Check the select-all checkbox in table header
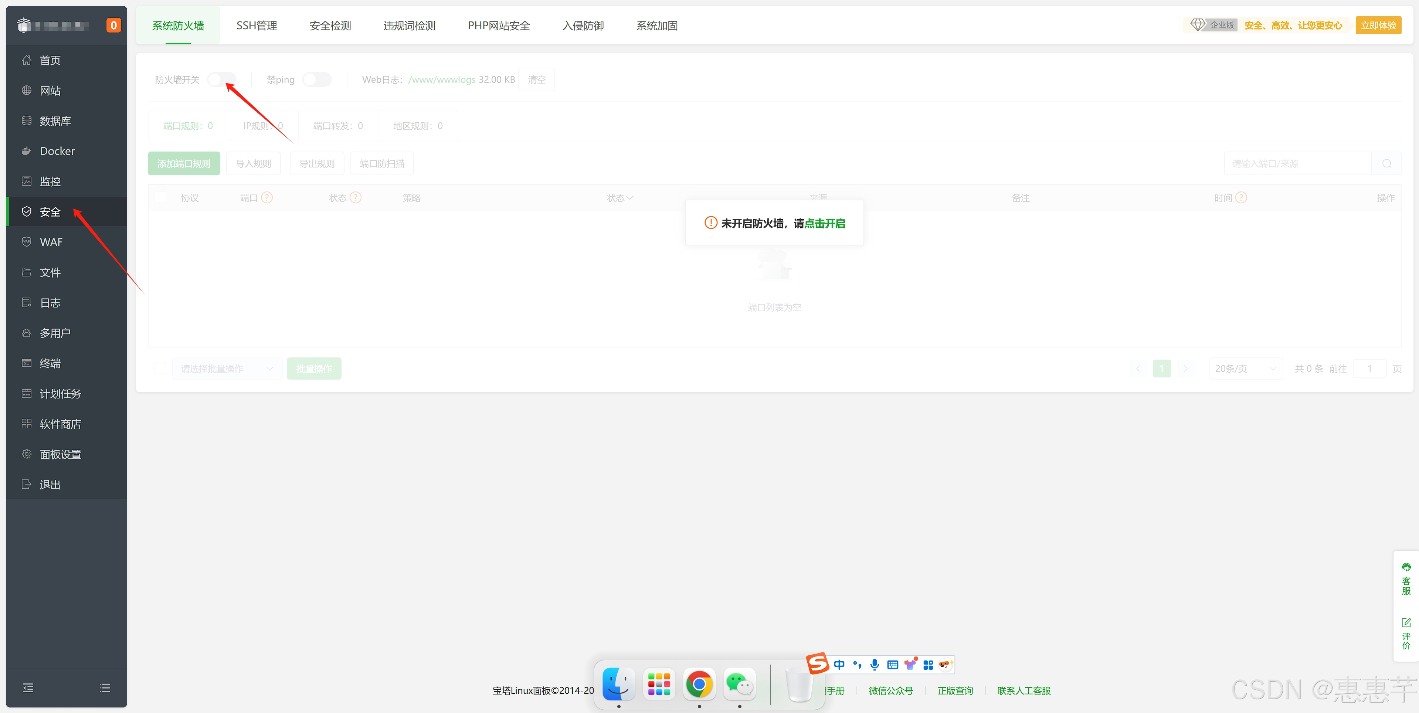 (160, 198)
